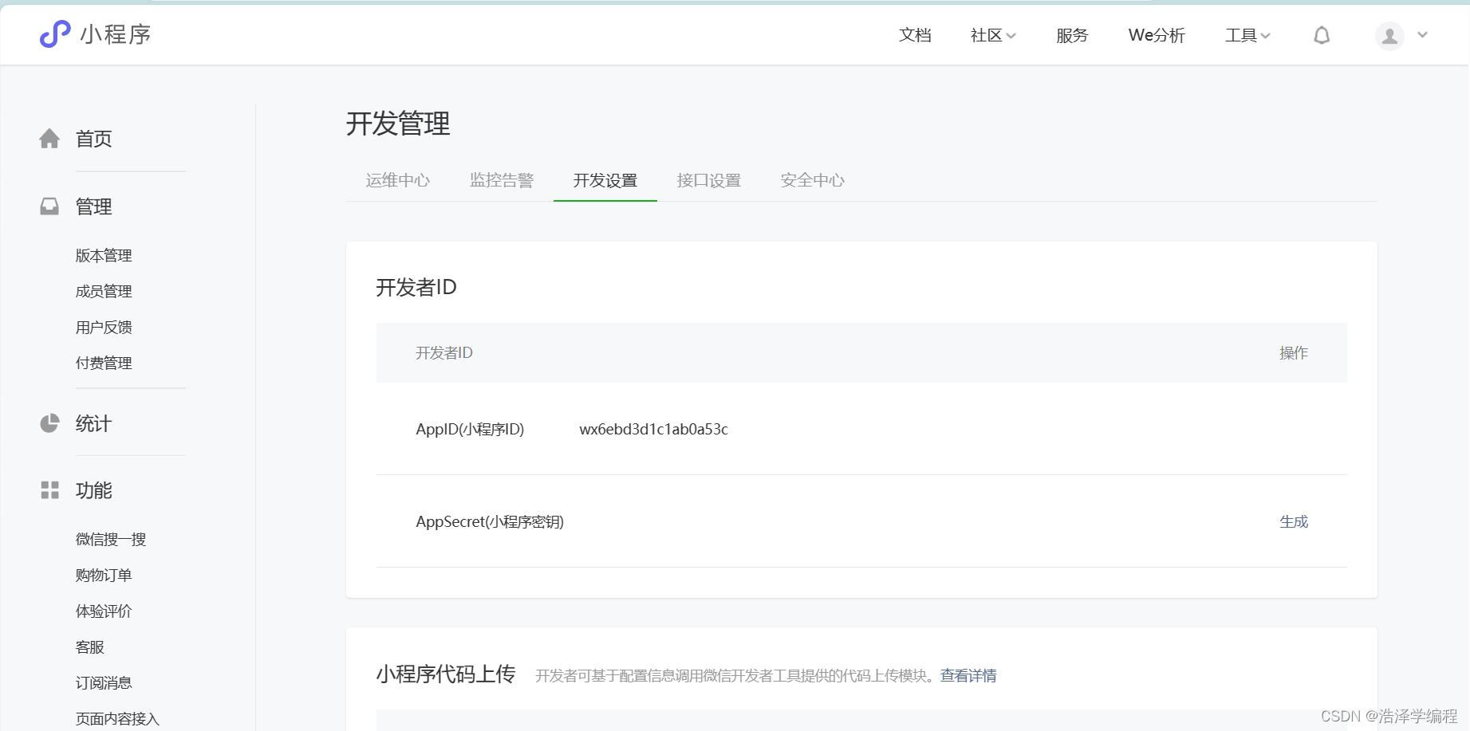Select 统计 sidebar section
Screen dimensions: 1470x731
[93, 423]
